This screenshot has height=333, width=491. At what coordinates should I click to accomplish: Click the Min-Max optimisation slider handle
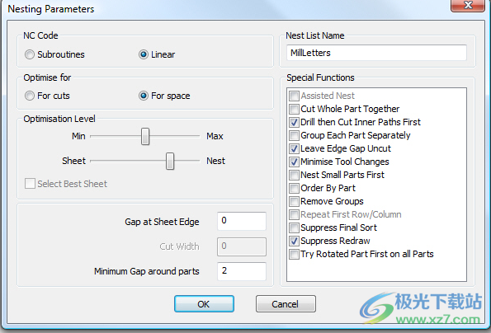coord(145,136)
